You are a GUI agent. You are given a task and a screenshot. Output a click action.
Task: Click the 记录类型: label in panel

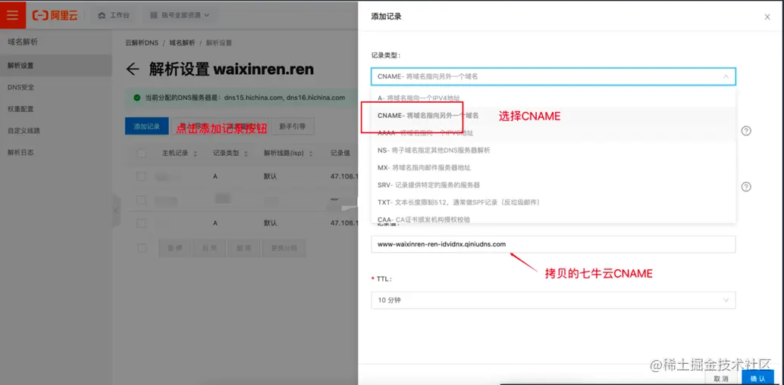pos(386,55)
